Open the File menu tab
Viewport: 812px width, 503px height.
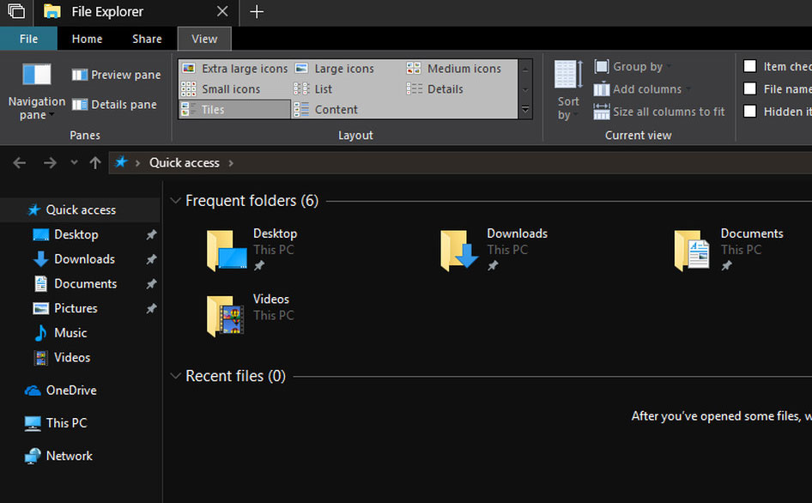click(x=28, y=39)
